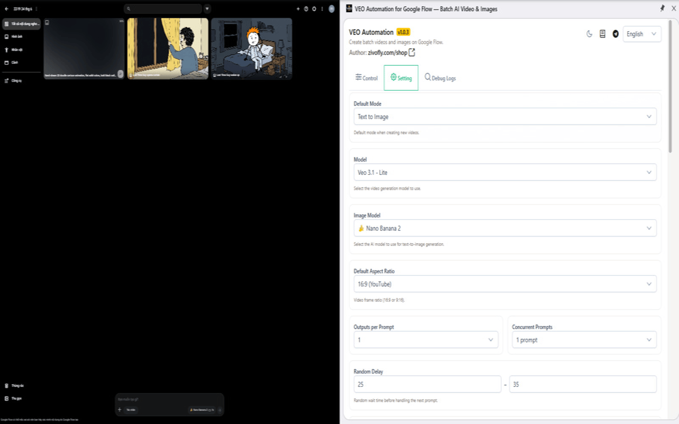Expand the Default Aspect Ratio dropdown
The height and width of the screenshot is (424, 679).
point(505,284)
